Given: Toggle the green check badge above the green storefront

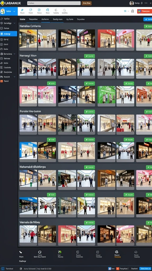Looking at the screenshot, I should 129,84.
